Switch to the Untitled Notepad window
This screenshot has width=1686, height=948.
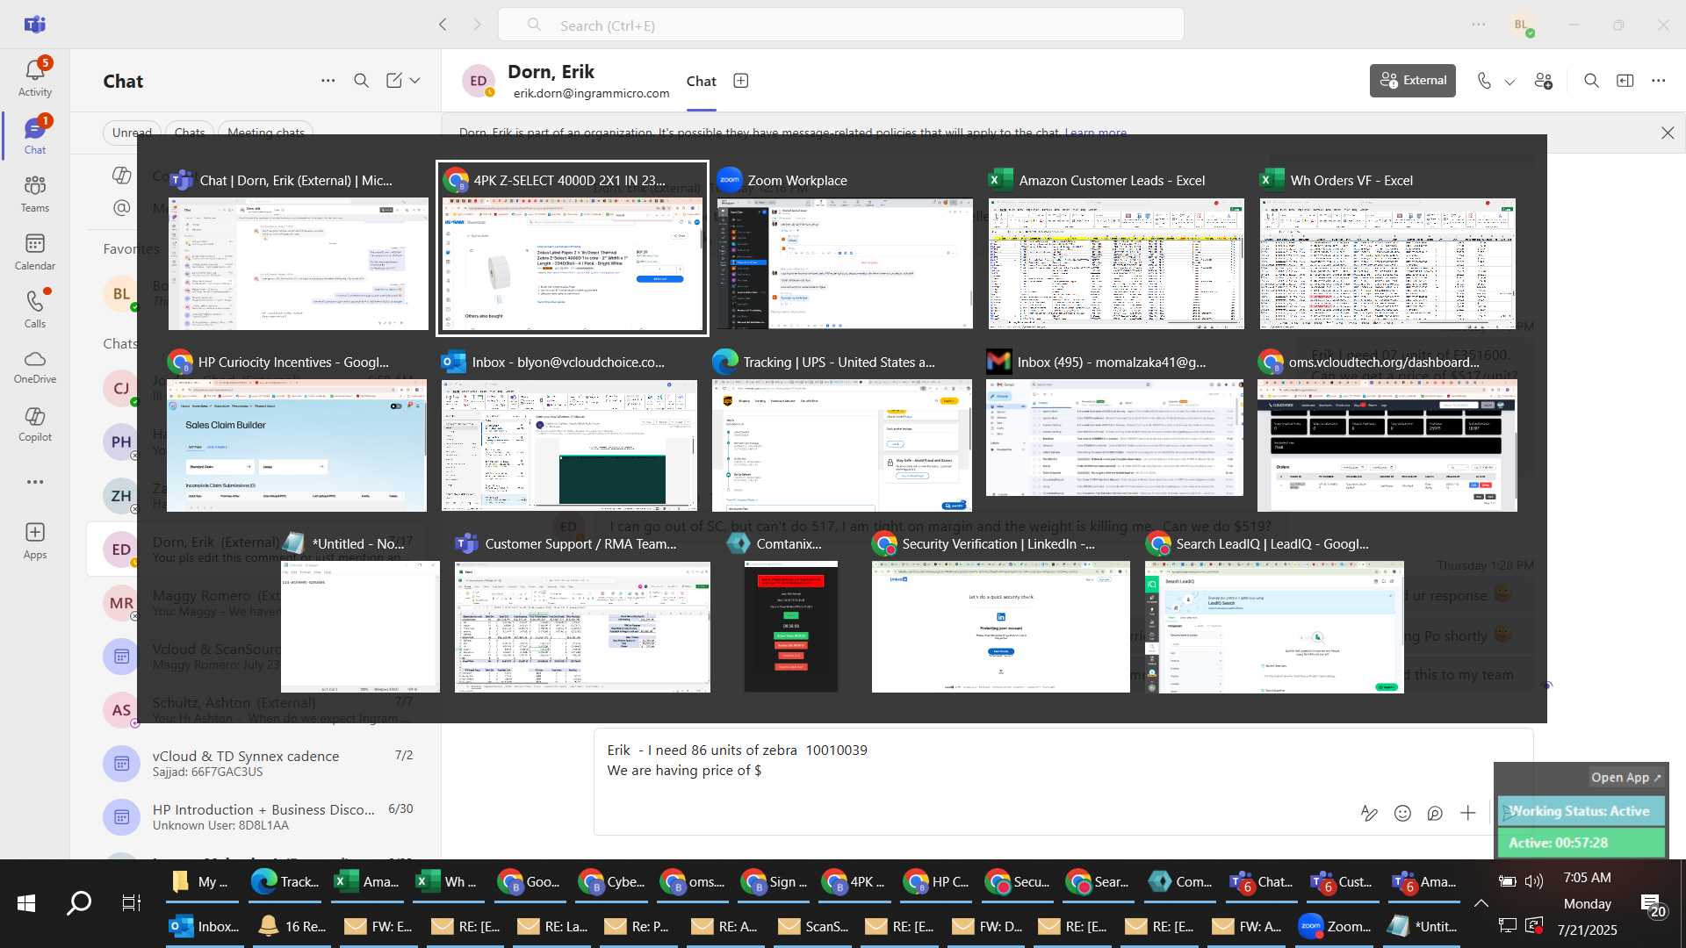360,614
